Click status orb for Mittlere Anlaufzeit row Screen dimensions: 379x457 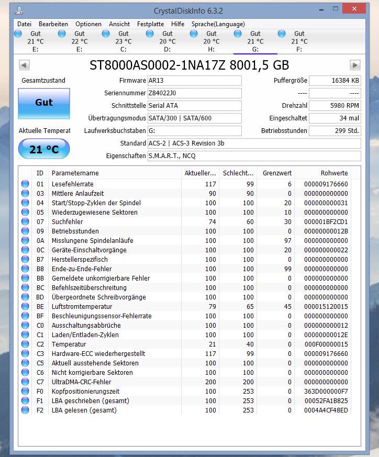[x=25, y=193]
